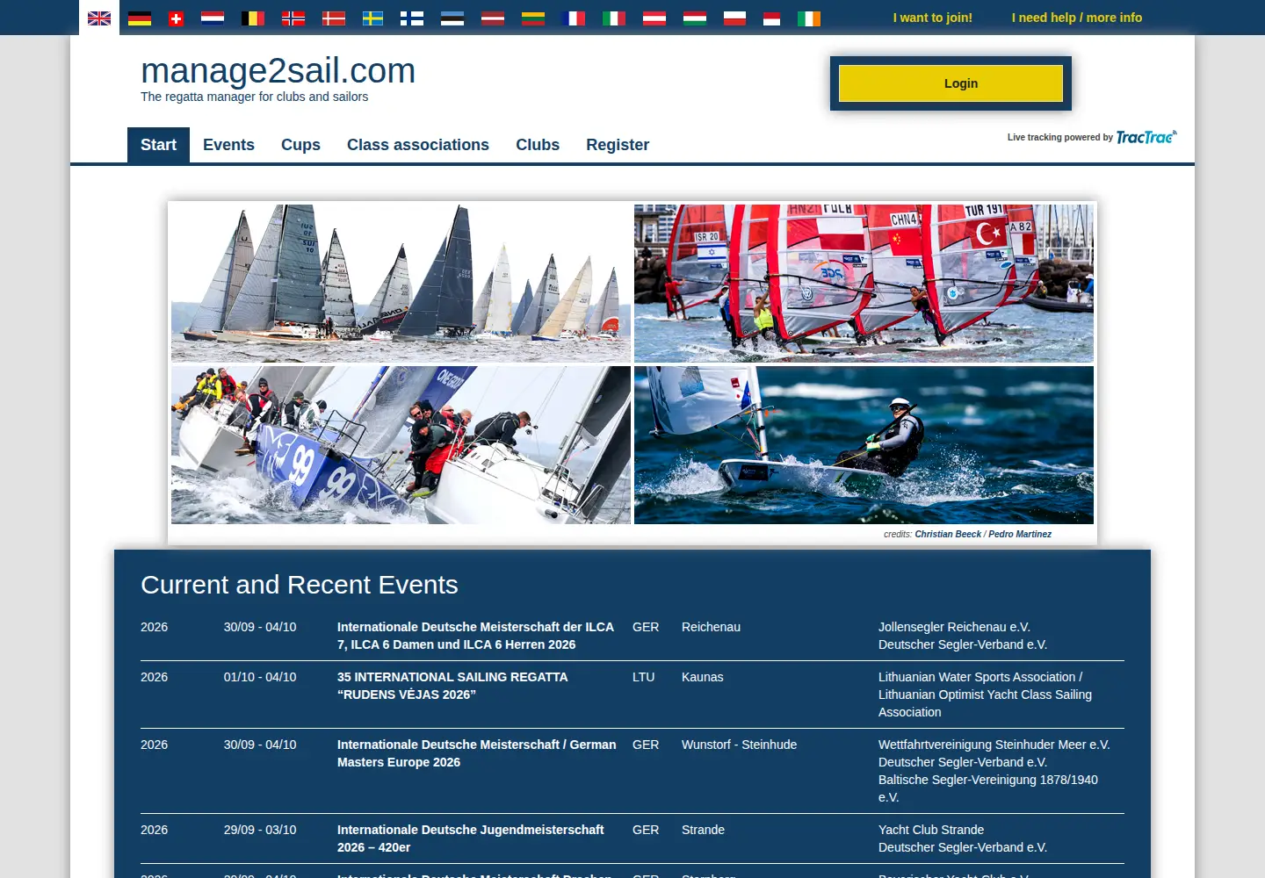Screen dimensions: 1265x878
Task: Open Christian Beeck photo credit link
Action: click(948, 534)
